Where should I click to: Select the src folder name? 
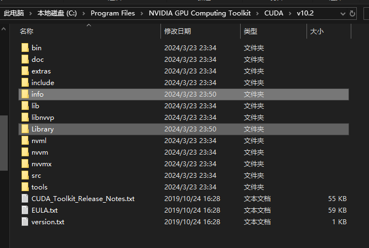pos(37,176)
